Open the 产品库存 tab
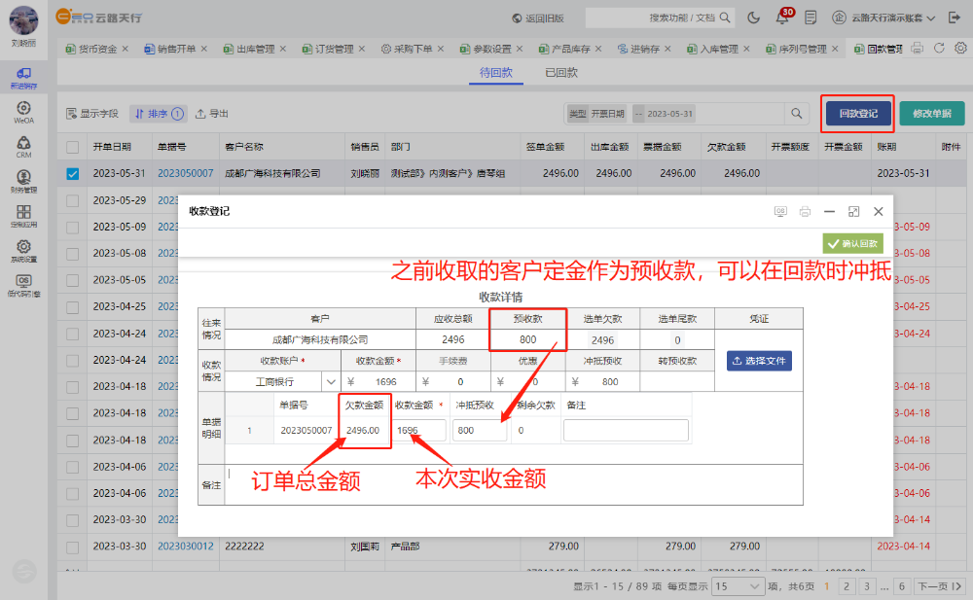Viewport: 973px width, 600px height. tap(564, 49)
